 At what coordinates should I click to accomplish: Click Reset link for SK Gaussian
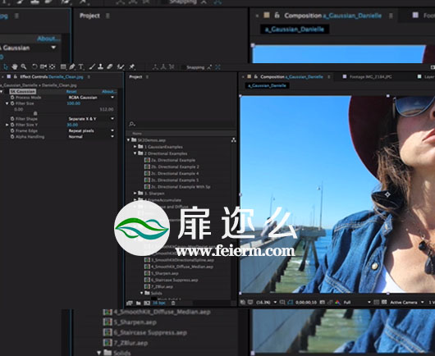pyautogui.click(x=71, y=92)
